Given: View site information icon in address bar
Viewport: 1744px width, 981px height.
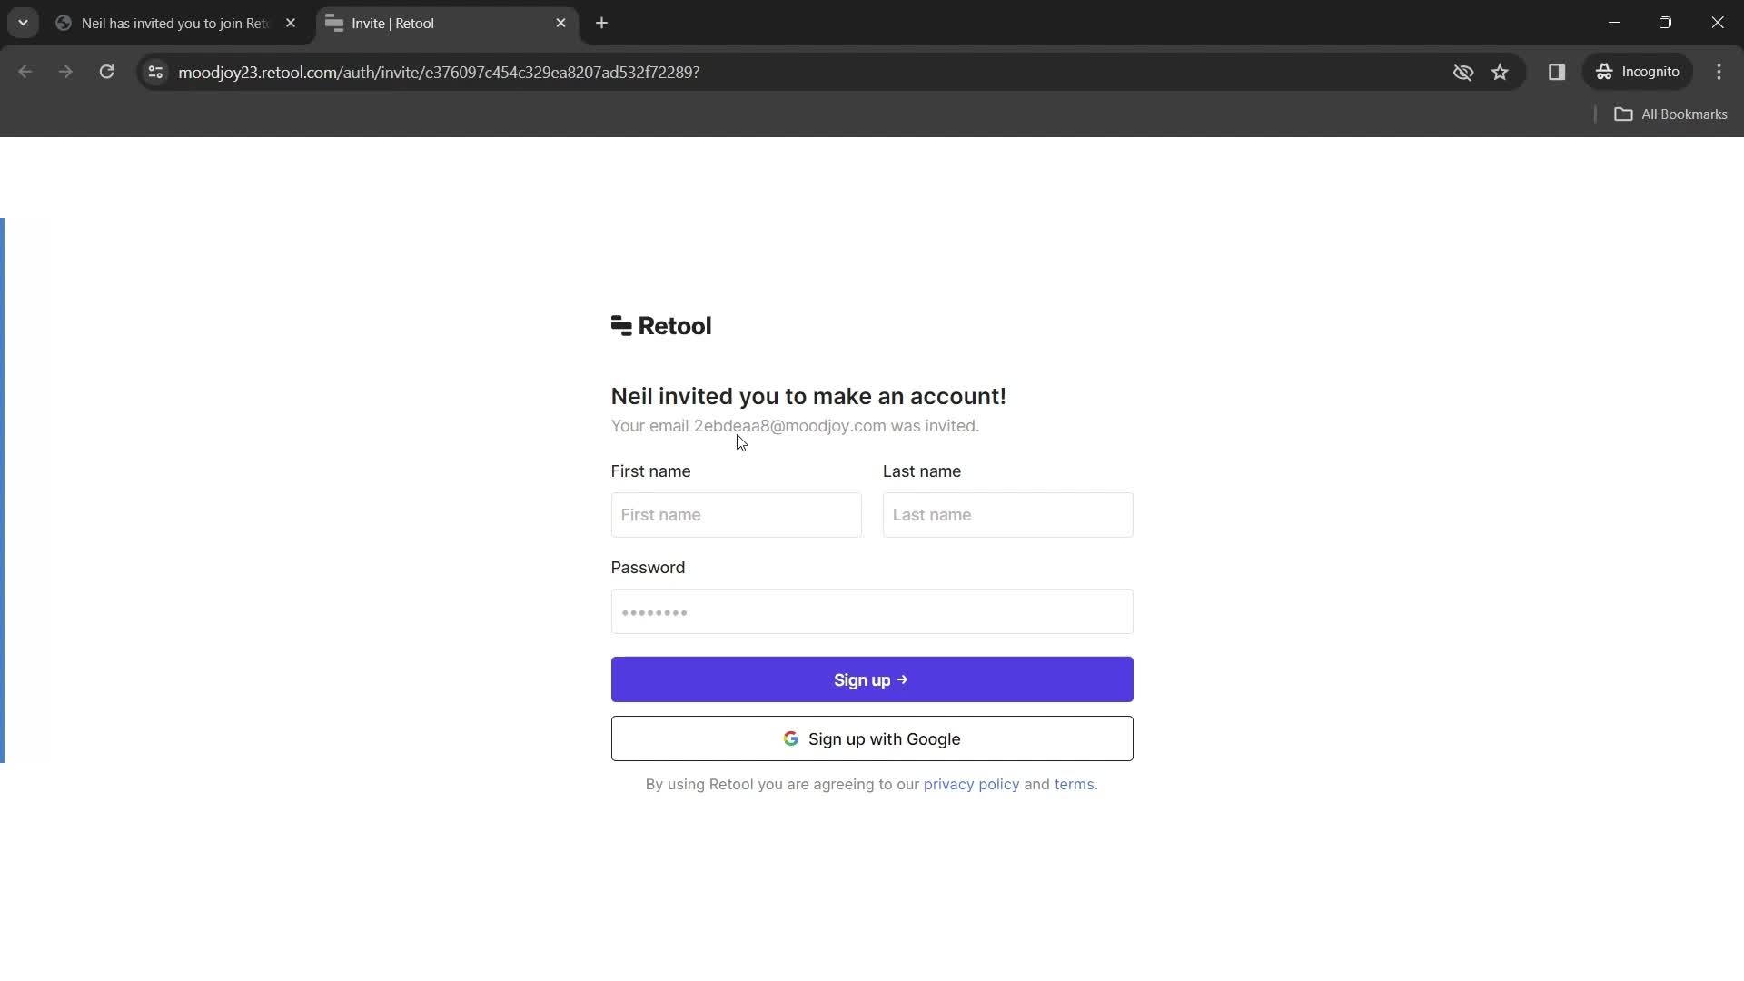Looking at the screenshot, I should coord(155,72).
